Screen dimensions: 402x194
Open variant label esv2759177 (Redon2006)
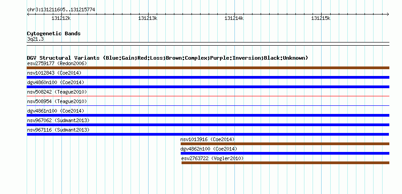(57, 63)
